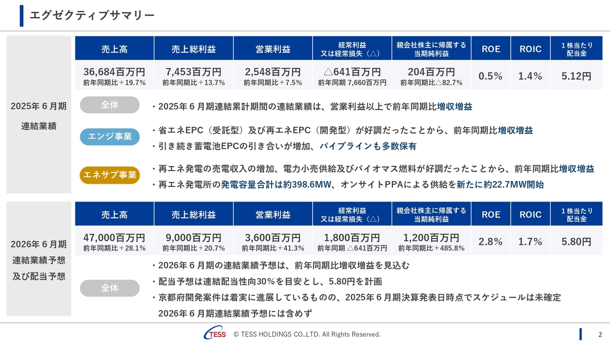Click 前年同期 7,660百万円 text
This screenshot has width=610, height=343.
[x=352, y=83]
